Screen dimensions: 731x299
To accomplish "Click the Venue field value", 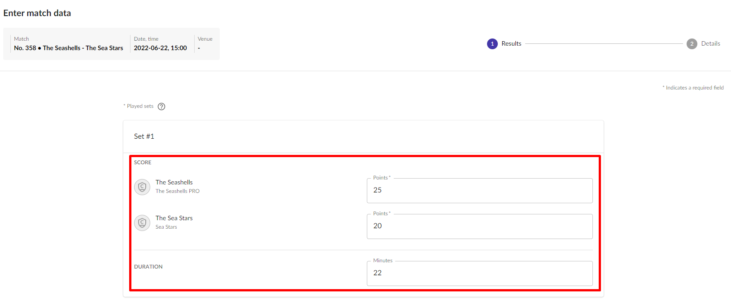I will (199, 48).
